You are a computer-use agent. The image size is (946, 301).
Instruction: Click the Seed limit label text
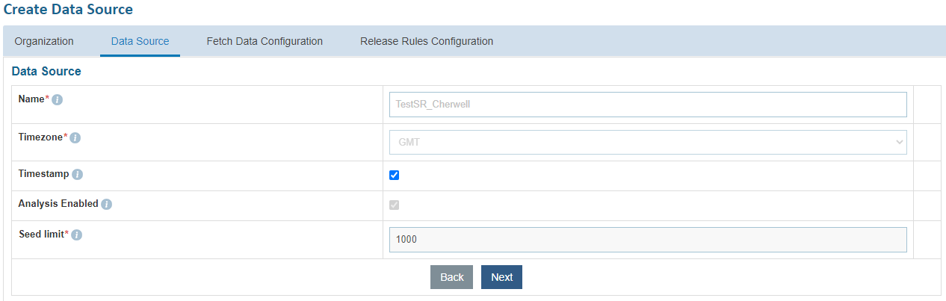41,234
